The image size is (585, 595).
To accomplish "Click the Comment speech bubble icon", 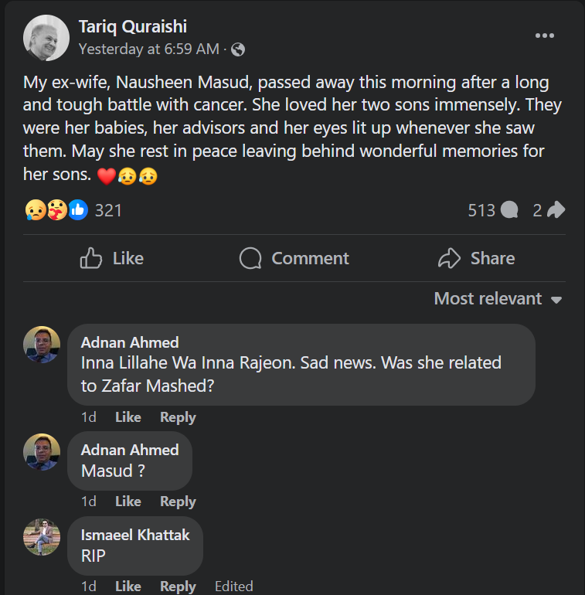I will coord(250,258).
